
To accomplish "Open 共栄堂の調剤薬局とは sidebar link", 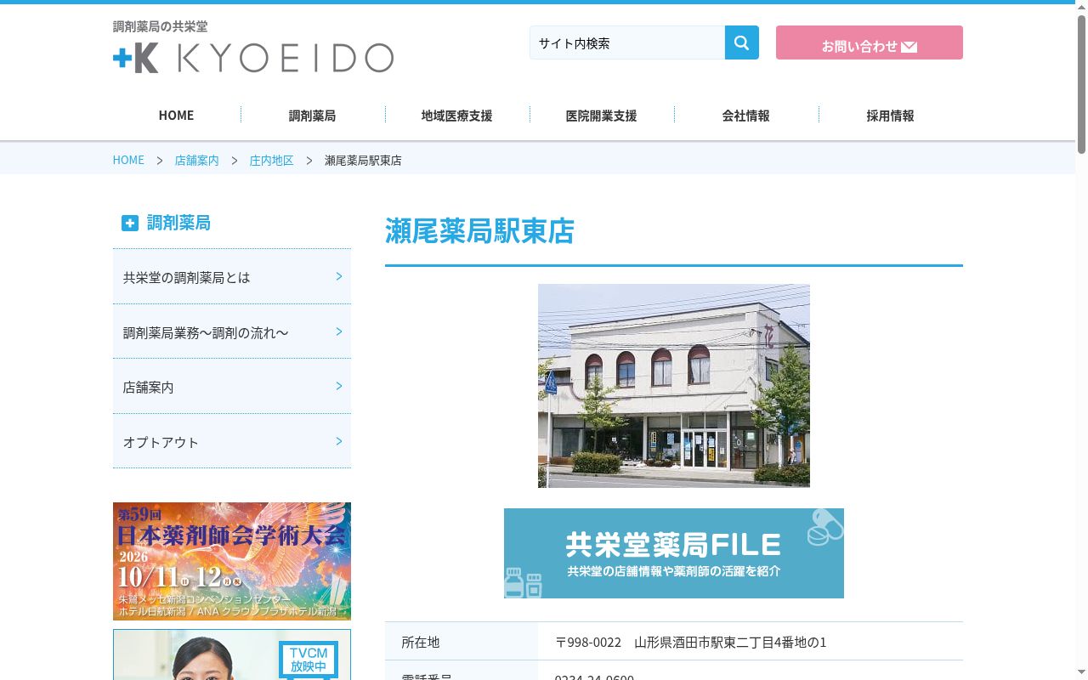I will click(x=232, y=277).
